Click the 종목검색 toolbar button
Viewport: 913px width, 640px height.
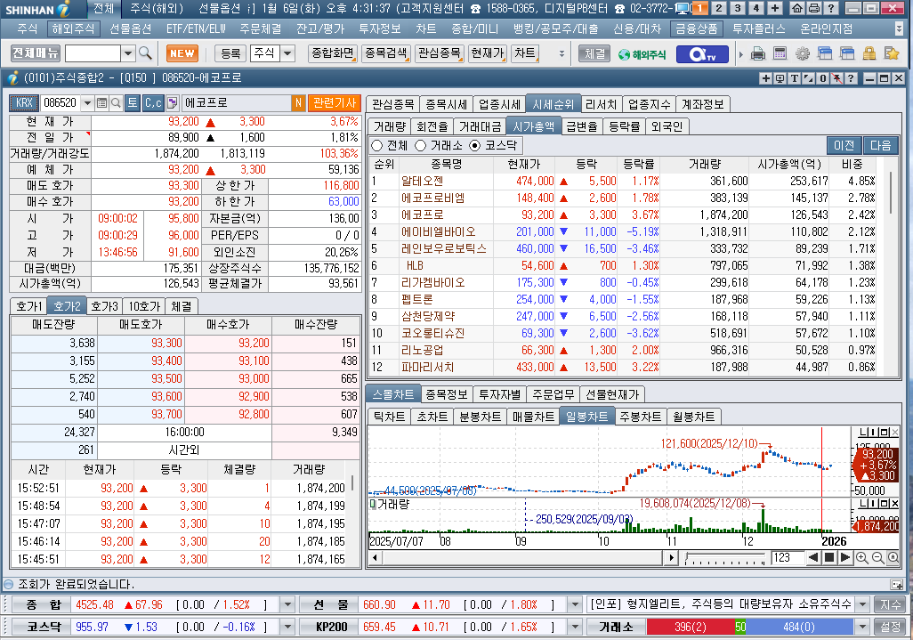386,53
